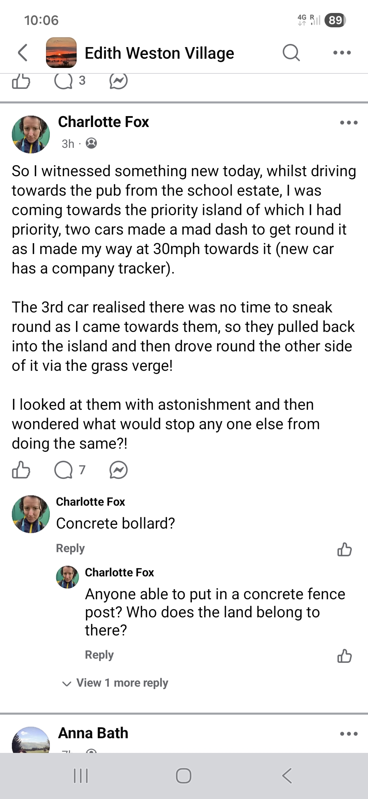Viewport: 368px width, 799px height.
Task: Like Charlotte Fox's priority island post
Action: pos(21,470)
